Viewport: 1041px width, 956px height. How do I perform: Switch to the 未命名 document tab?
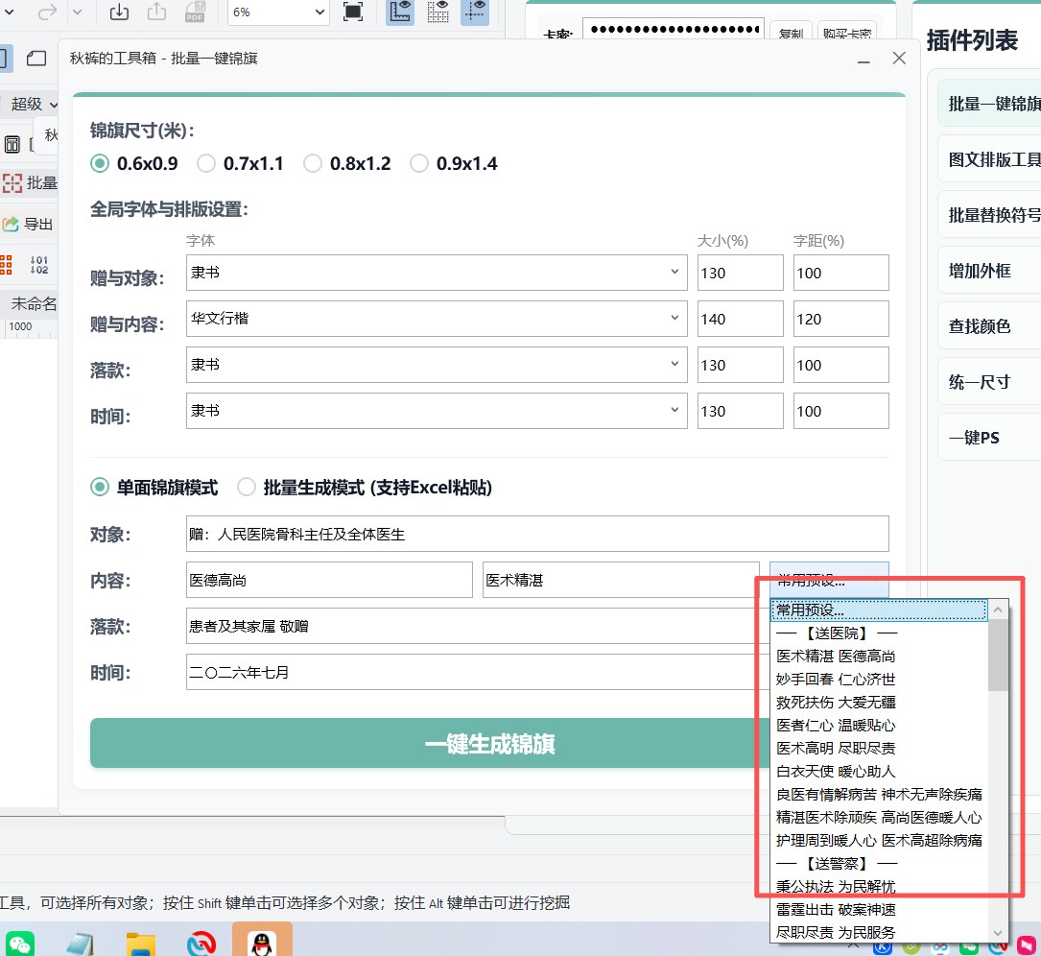(x=33, y=304)
